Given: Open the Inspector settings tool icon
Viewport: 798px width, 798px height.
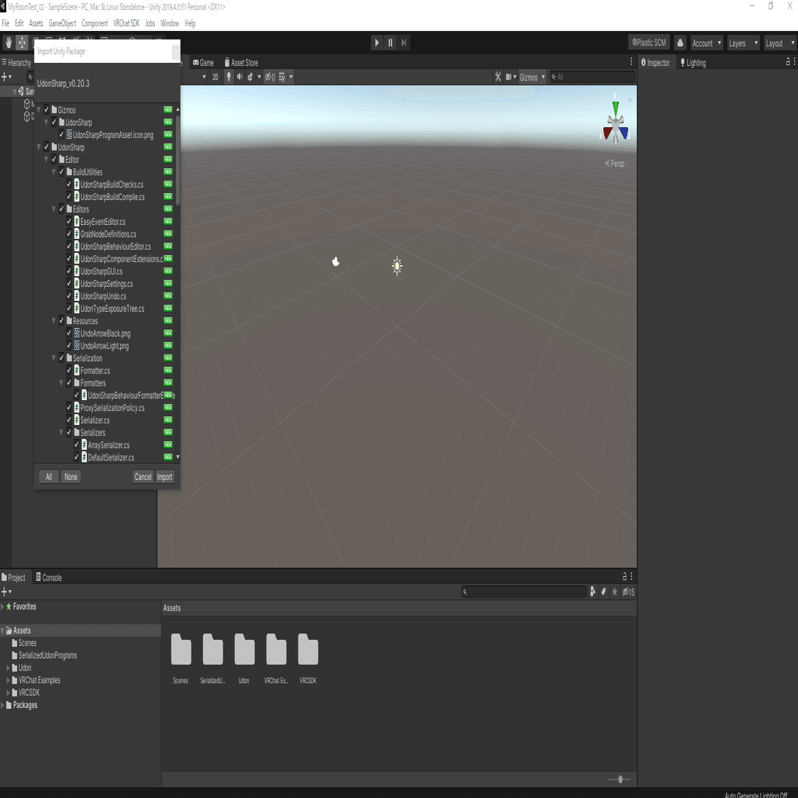Looking at the screenshot, I should coord(793,63).
